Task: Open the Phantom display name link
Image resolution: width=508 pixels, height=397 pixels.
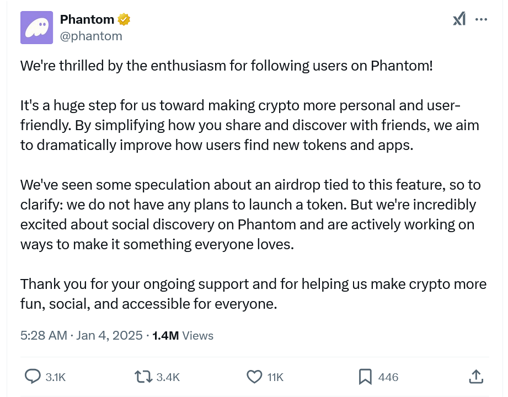Action: coord(87,20)
